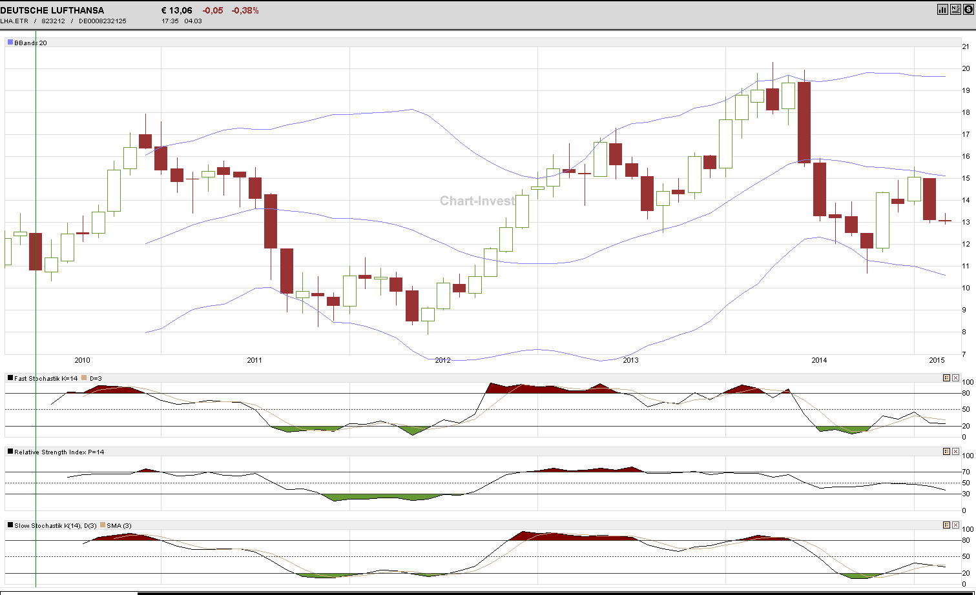This screenshot has width=976, height=595.
Task: Click the blue BBands 20 legend swatch
Action: click(x=10, y=43)
